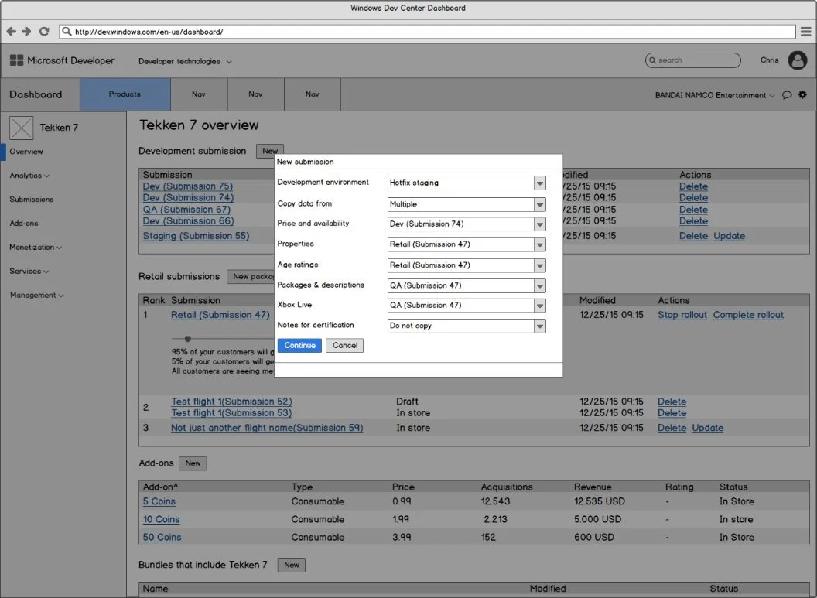Open Age ratings dropdown
817x598 pixels.
click(467, 265)
